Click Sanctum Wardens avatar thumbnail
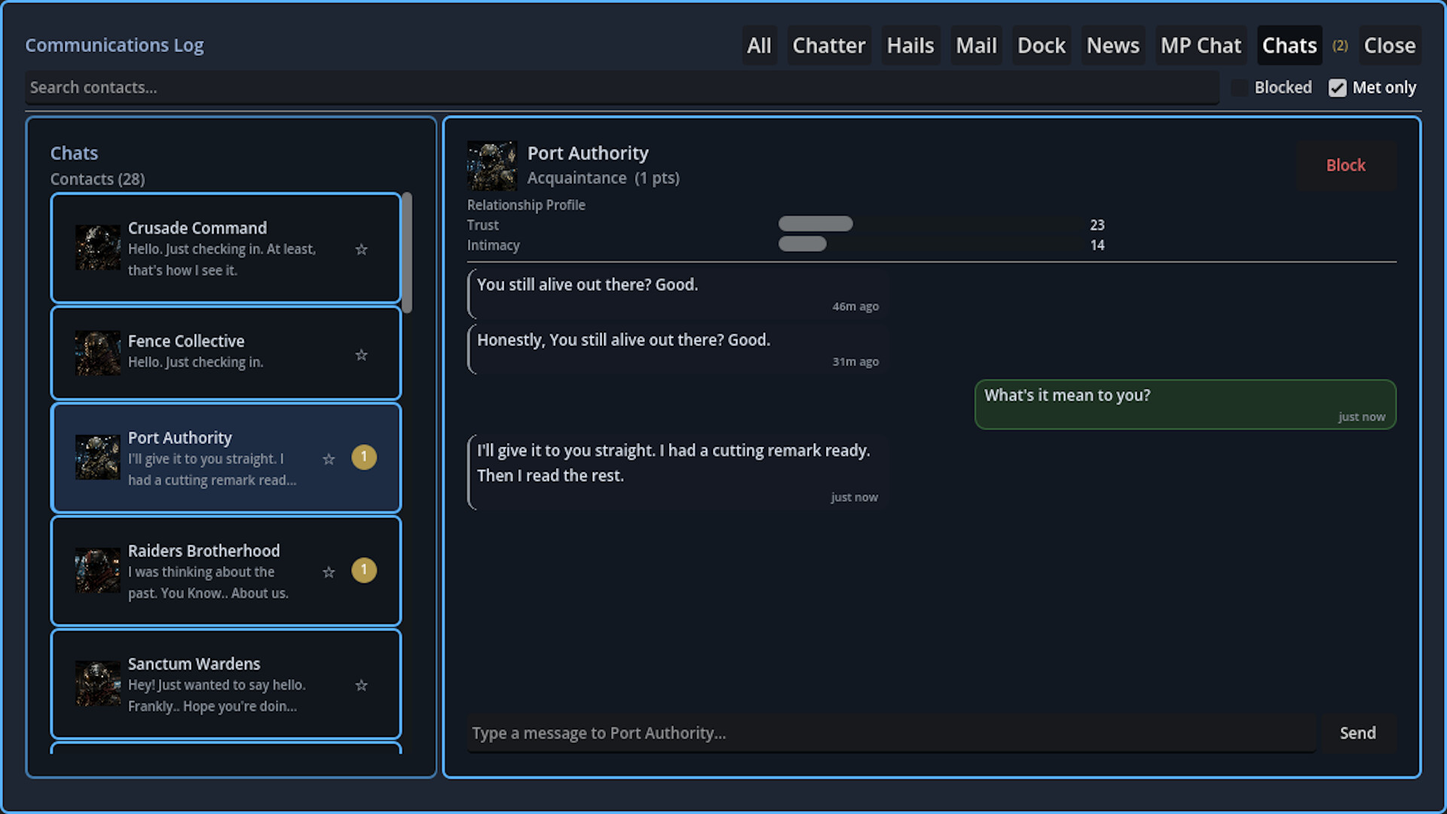Screen dimensions: 1447x814 tap(98, 683)
